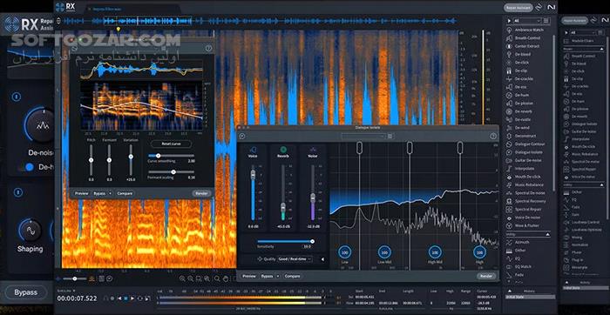Click Preview in Dialogue Isolate window
The height and width of the screenshot is (315, 610).
[249, 276]
